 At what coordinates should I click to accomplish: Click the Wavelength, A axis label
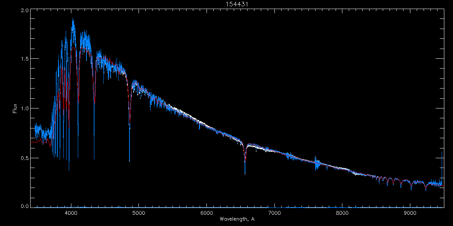(237, 219)
